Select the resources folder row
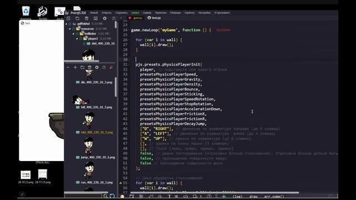 [87, 29]
